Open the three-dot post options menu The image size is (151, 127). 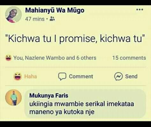coord(140,10)
